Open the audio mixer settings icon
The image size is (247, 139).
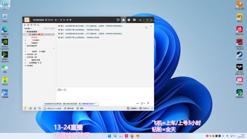click(x=40, y=108)
